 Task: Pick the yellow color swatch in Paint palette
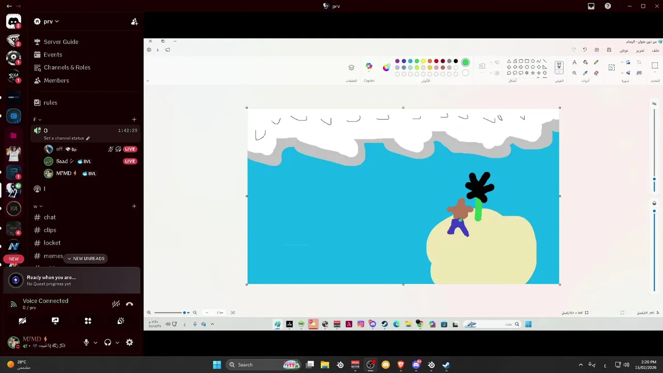[423, 61]
